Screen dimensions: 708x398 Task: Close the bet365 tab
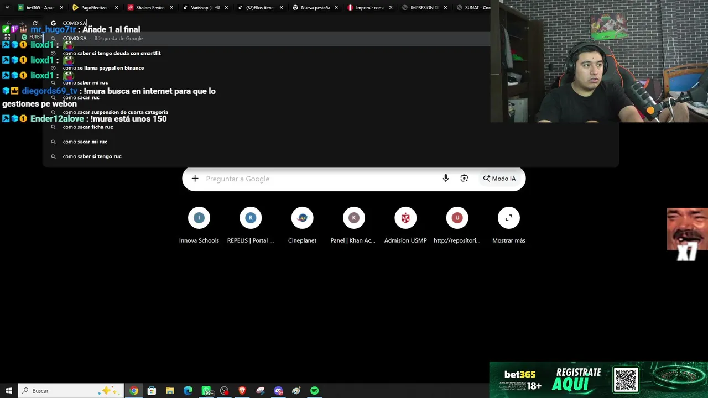(61, 8)
